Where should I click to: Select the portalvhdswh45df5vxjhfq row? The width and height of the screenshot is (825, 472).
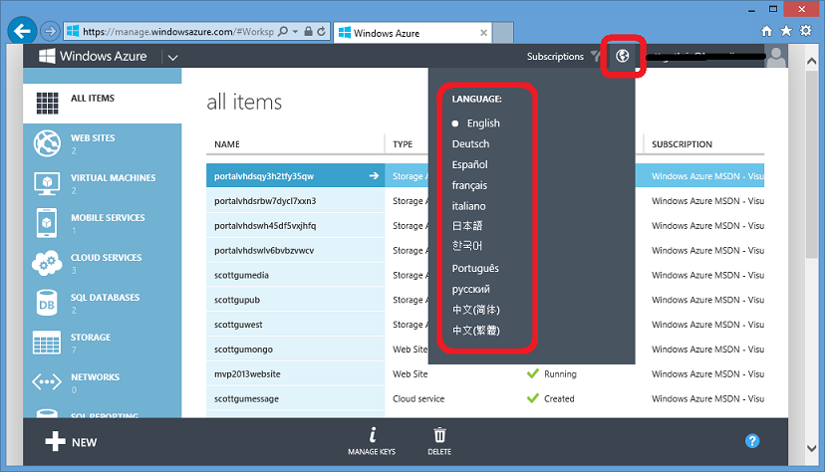click(295, 225)
